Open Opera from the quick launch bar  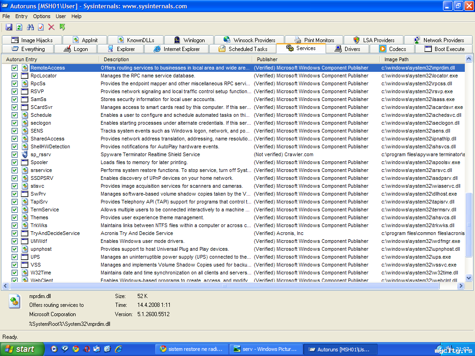click(86, 349)
